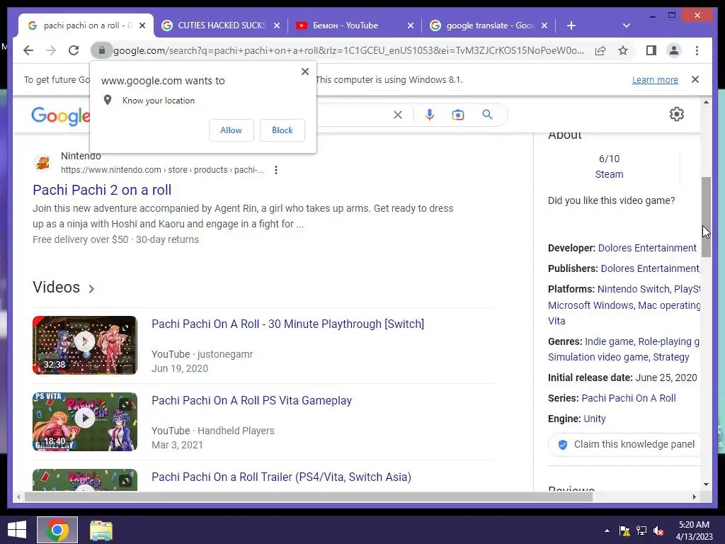Open Google quick settings gear

point(676,114)
